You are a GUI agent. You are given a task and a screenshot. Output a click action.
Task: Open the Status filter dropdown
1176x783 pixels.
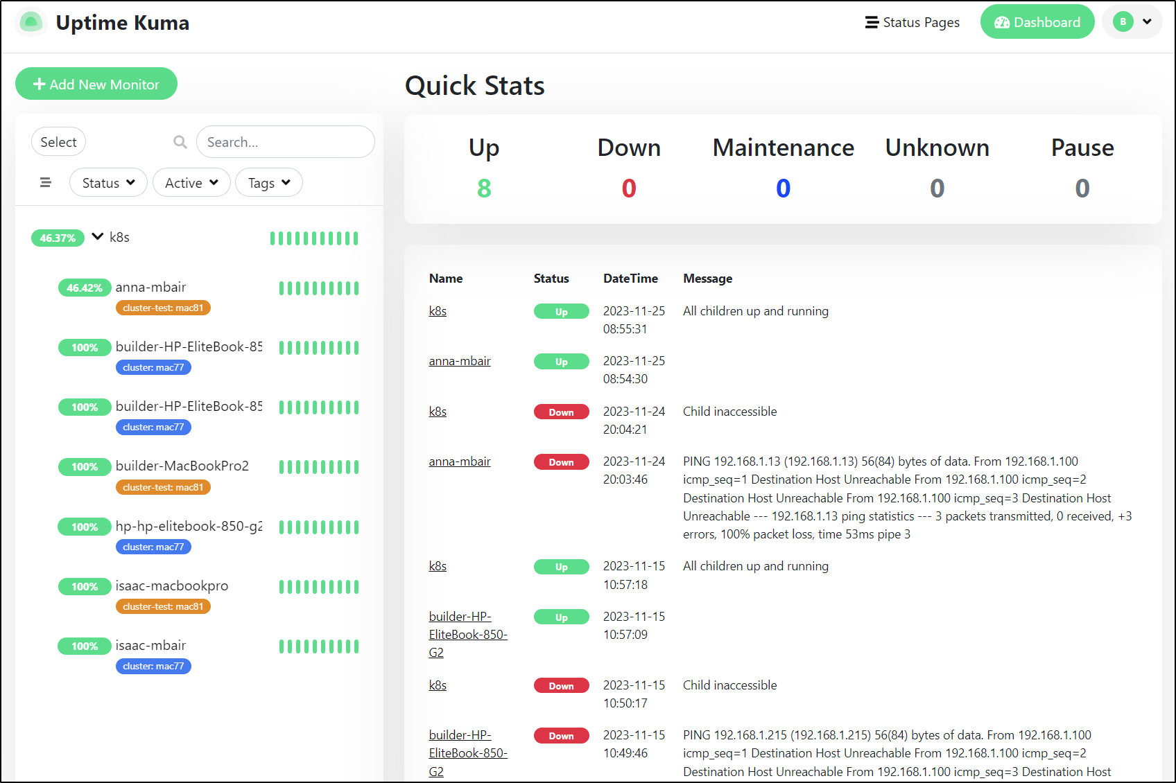[x=108, y=183]
